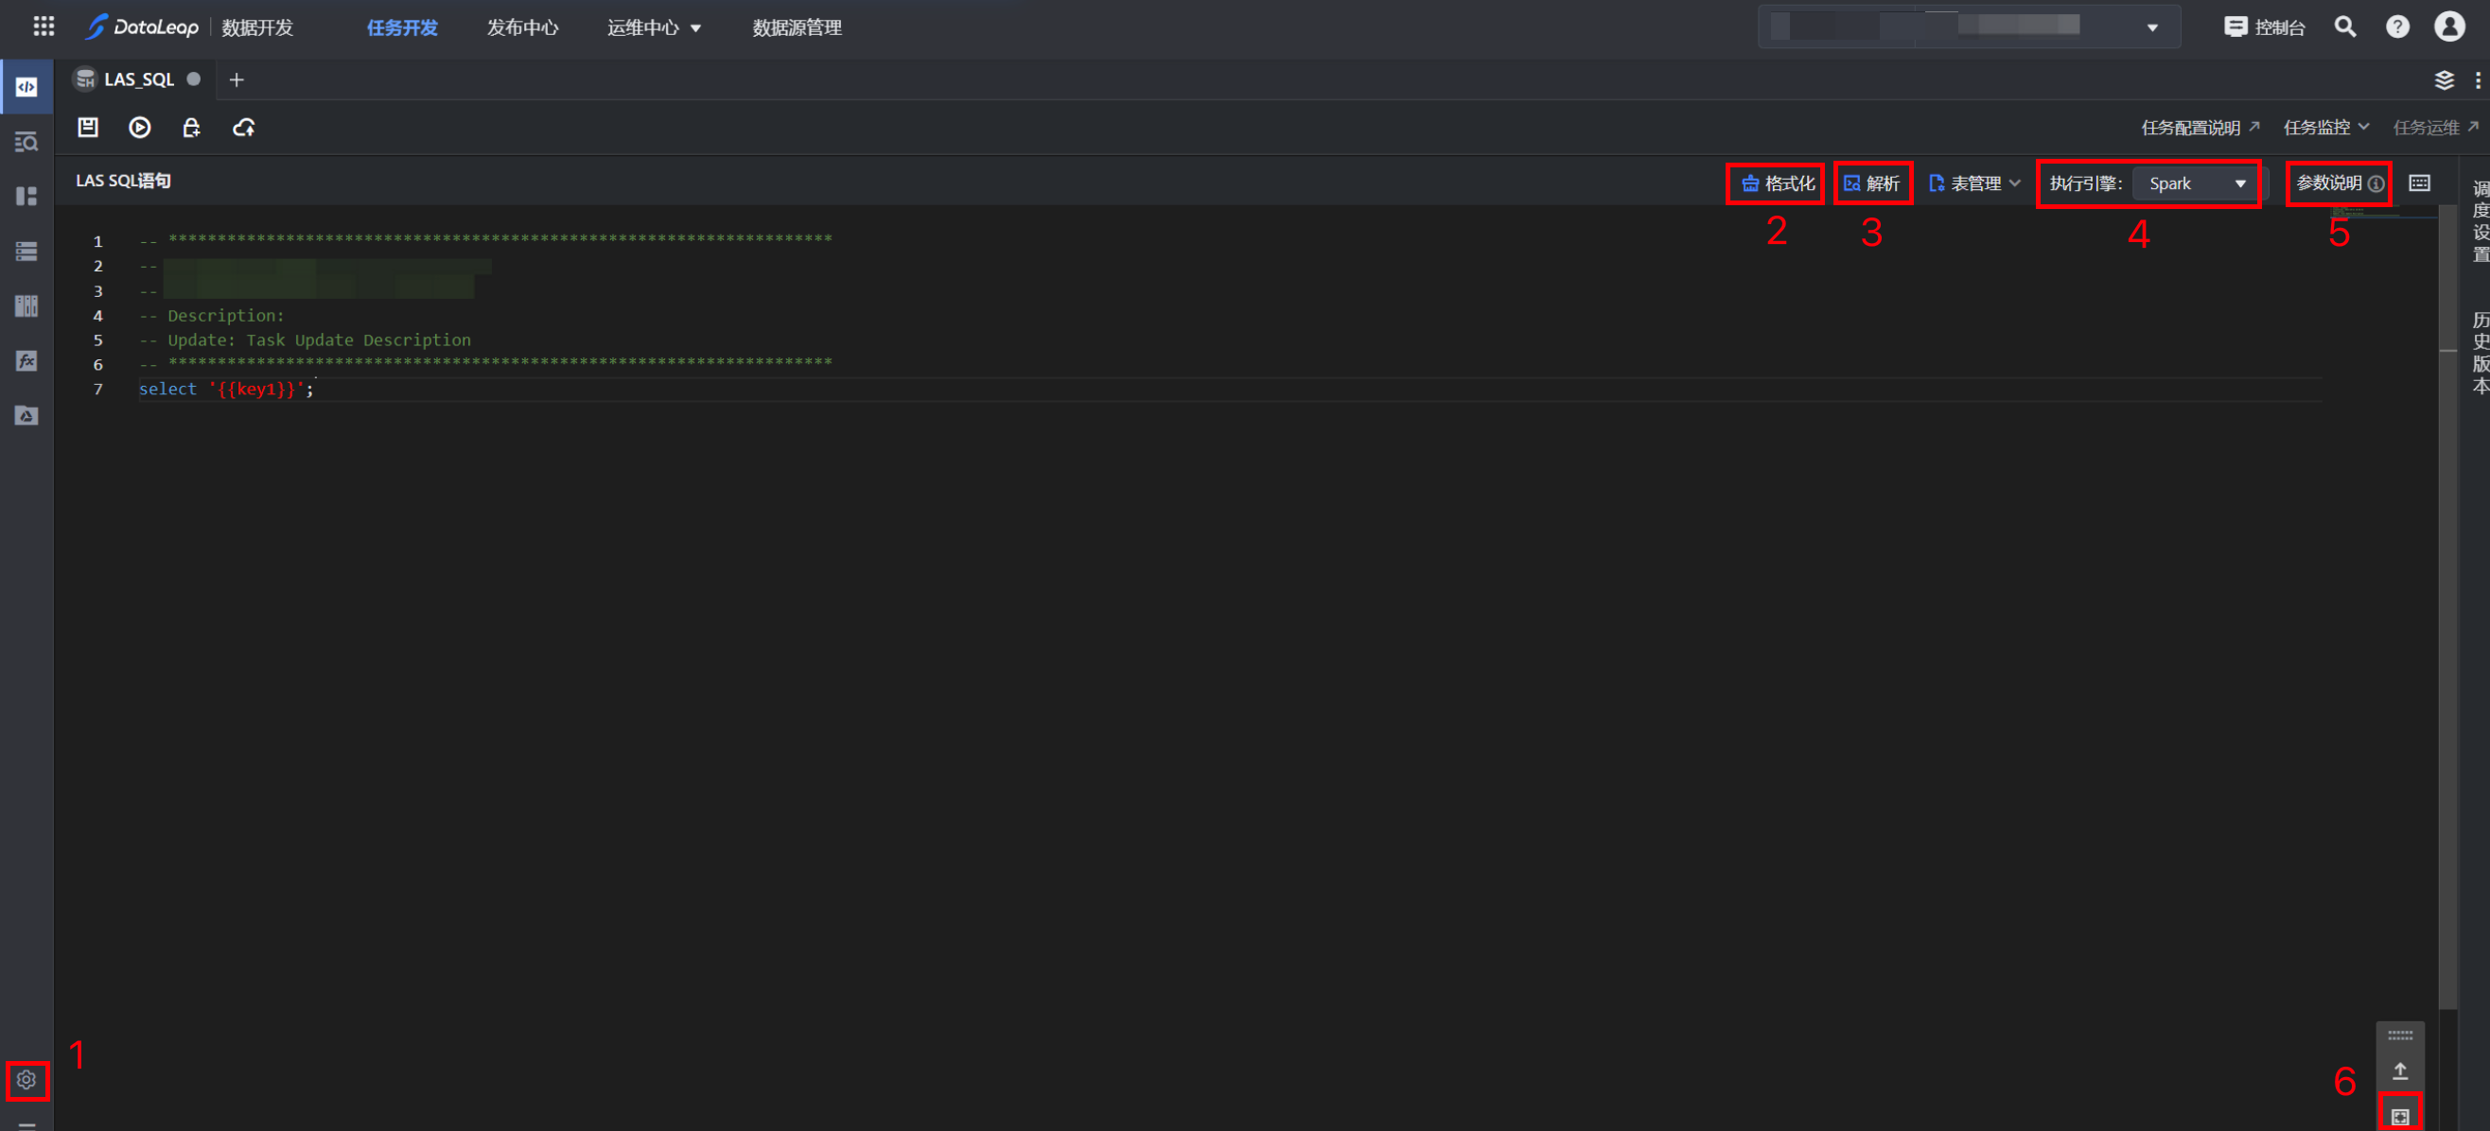
Task: Open the function (fx) icon in the sidebar
Action: click(x=27, y=360)
